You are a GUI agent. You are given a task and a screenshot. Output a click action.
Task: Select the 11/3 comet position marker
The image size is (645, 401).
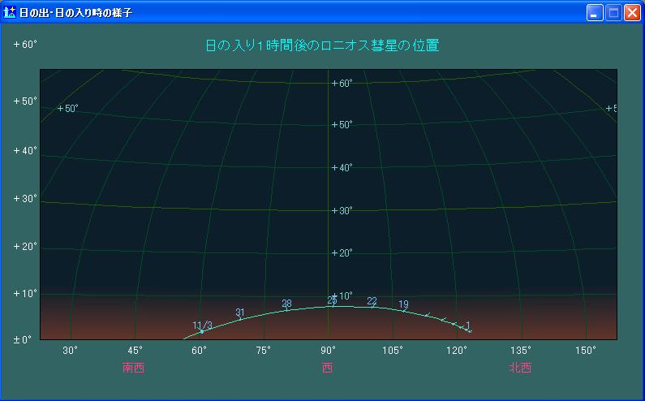(x=202, y=331)
